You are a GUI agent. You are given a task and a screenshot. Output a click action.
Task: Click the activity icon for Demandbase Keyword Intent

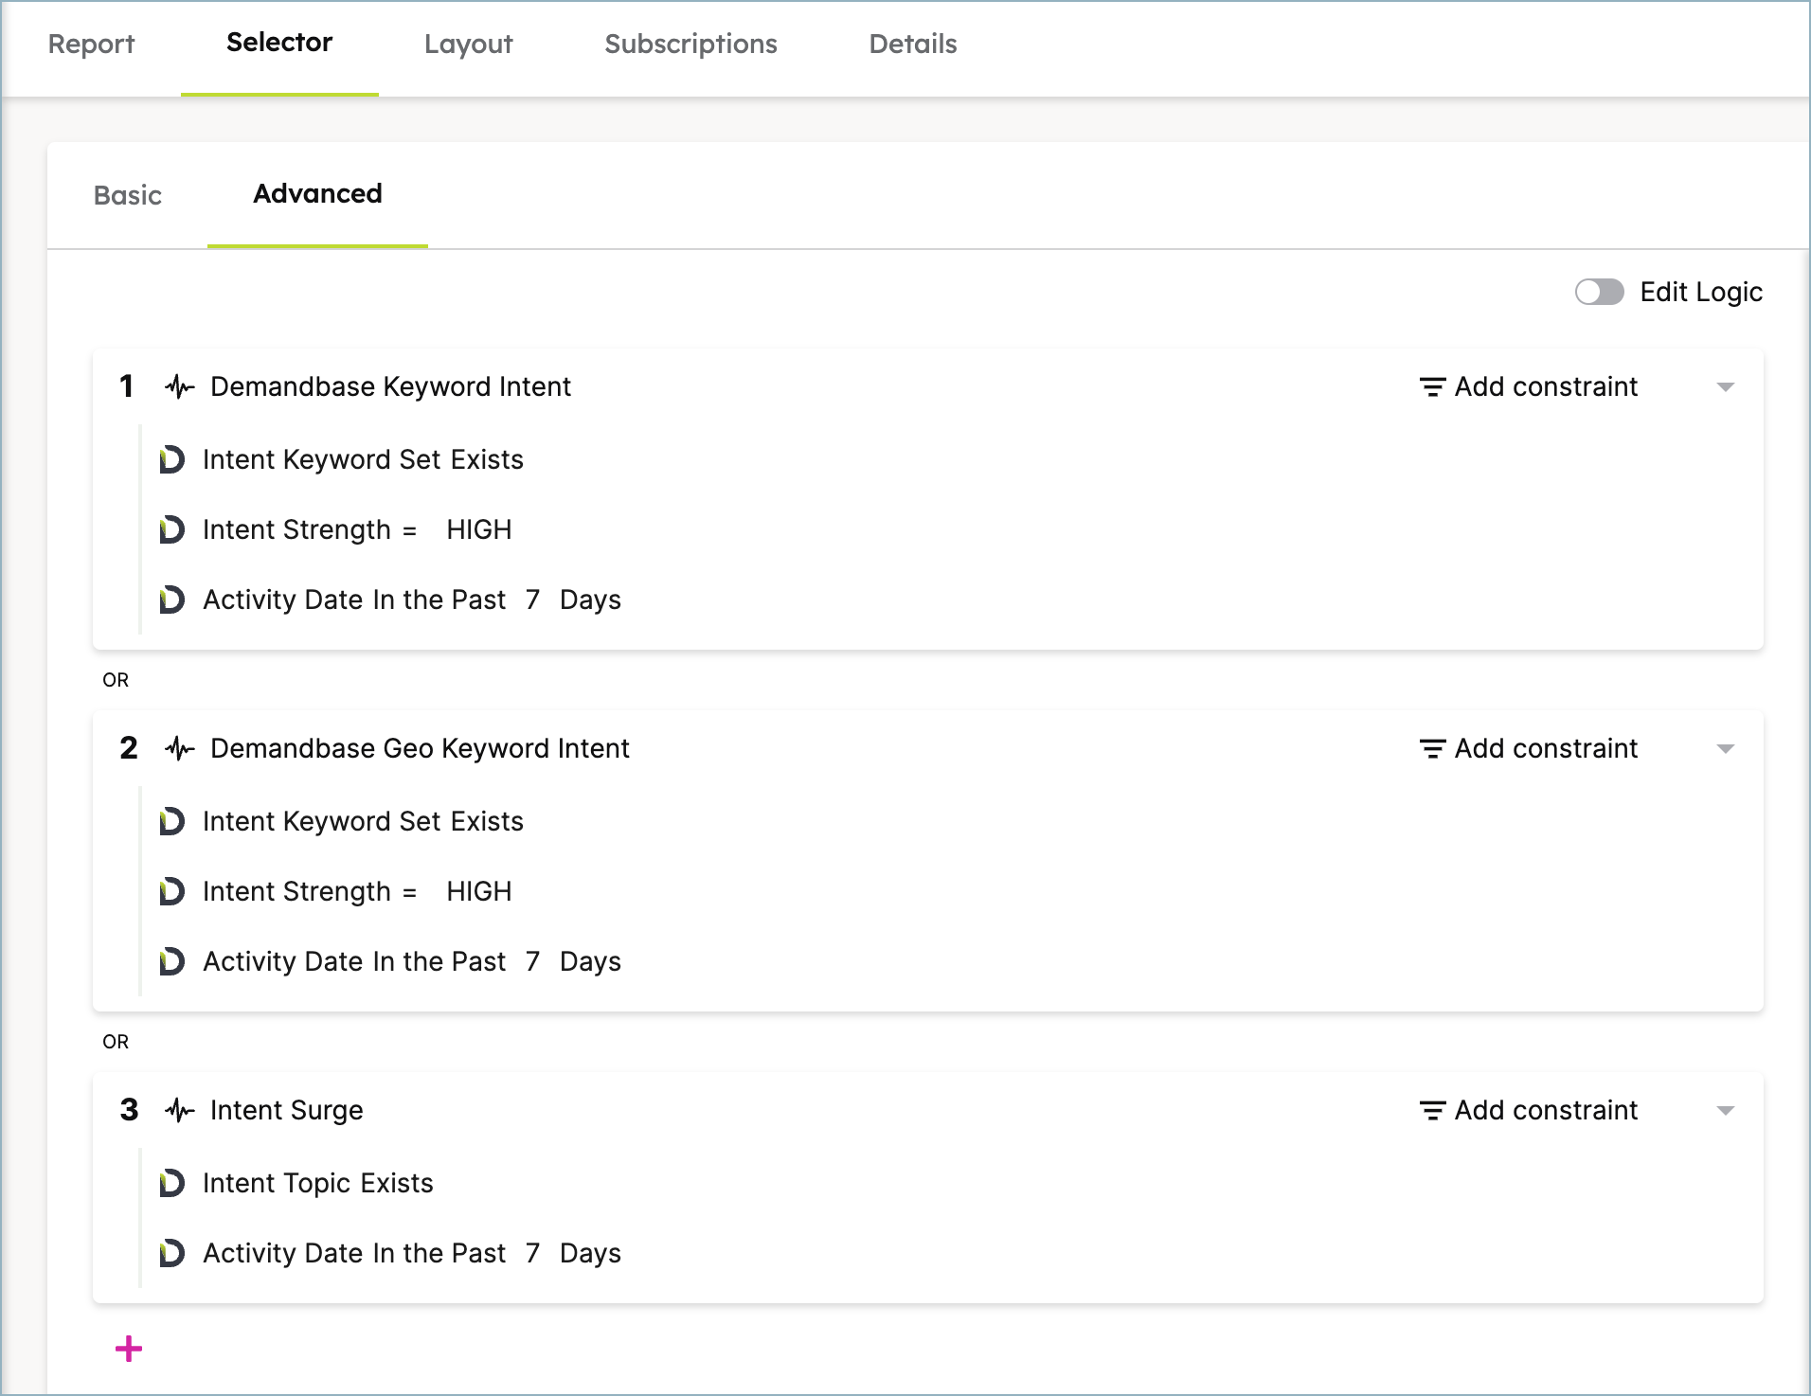[179, 386]
